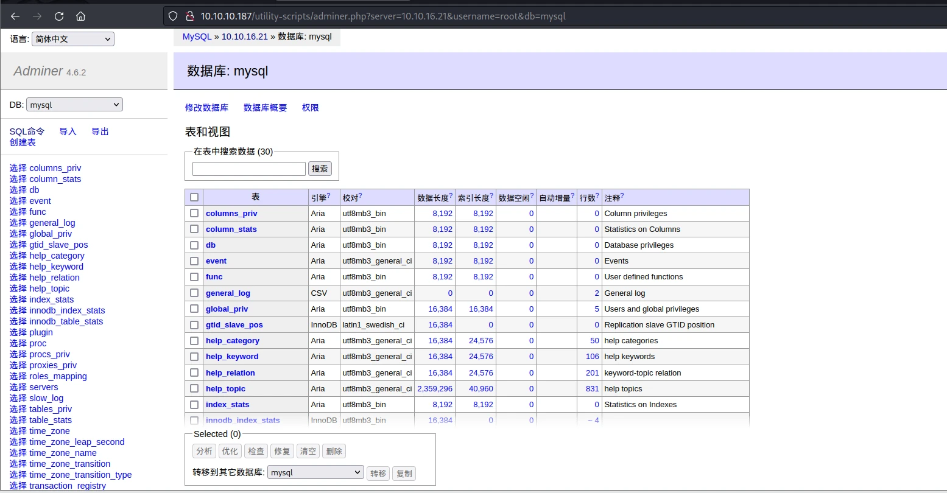Screen dimensions: 947x493
Task: Click the MySQL breadcrumb link
Action: tap(197, 37)
